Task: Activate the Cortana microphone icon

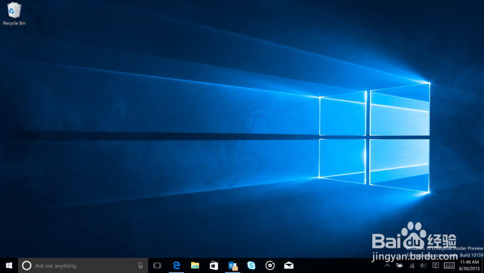Action: pos(140,266)
